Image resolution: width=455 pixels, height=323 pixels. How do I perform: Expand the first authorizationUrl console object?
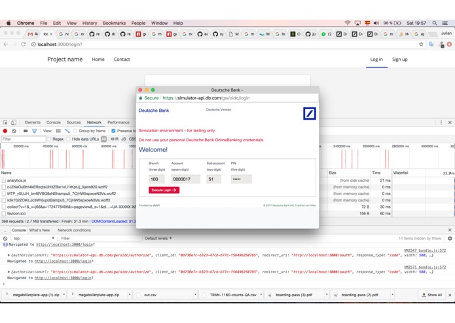click(x=9, y=255)
